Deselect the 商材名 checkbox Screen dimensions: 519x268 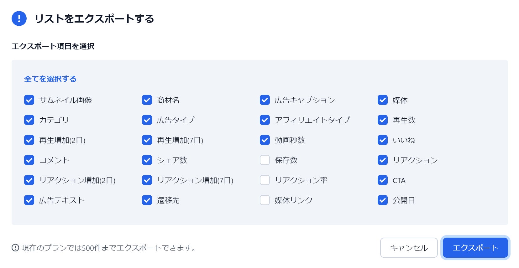point(147,100)
